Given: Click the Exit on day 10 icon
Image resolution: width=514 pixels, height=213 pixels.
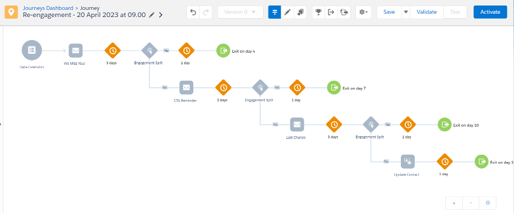Looking at the screenshot, I should [445, 125].
